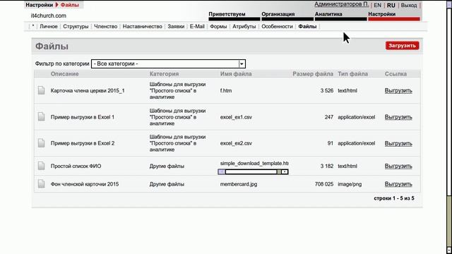452x254 pixels.
Task: Sort by Размер файла column header
Action: [x=313, y=74]
